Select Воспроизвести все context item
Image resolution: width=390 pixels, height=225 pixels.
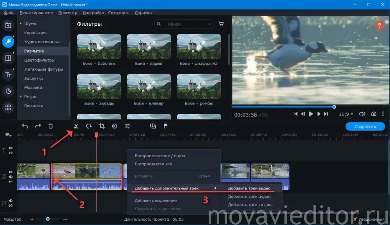153,164
